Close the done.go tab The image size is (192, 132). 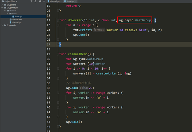[x=75, y=1]
